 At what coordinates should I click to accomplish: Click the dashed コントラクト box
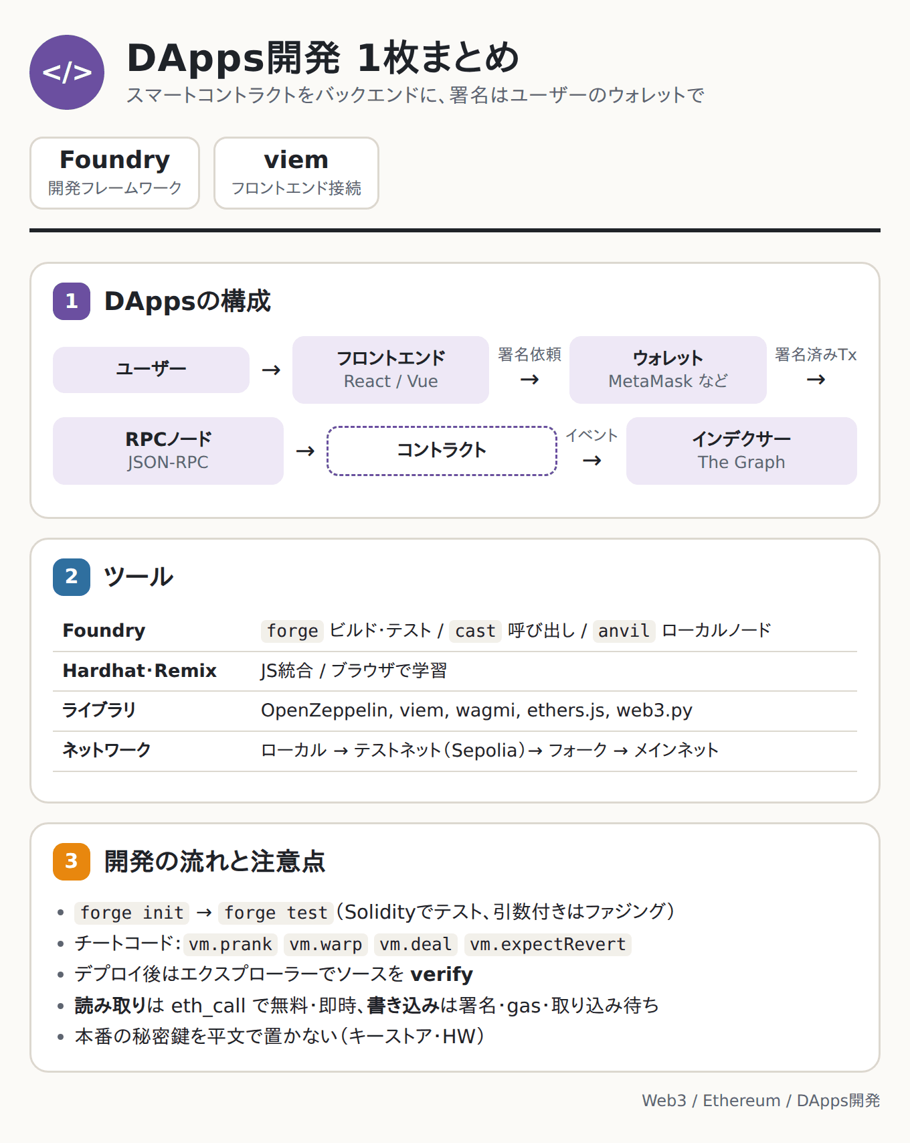(x=442, y=451)
